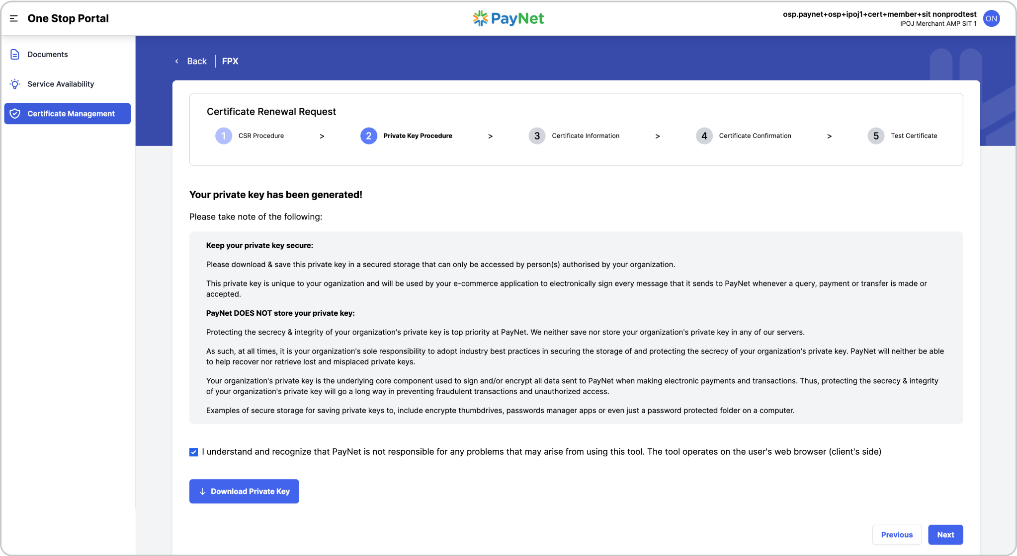Click the download arrow icon on button
The image size is (1017, 556).
(202, 491)
